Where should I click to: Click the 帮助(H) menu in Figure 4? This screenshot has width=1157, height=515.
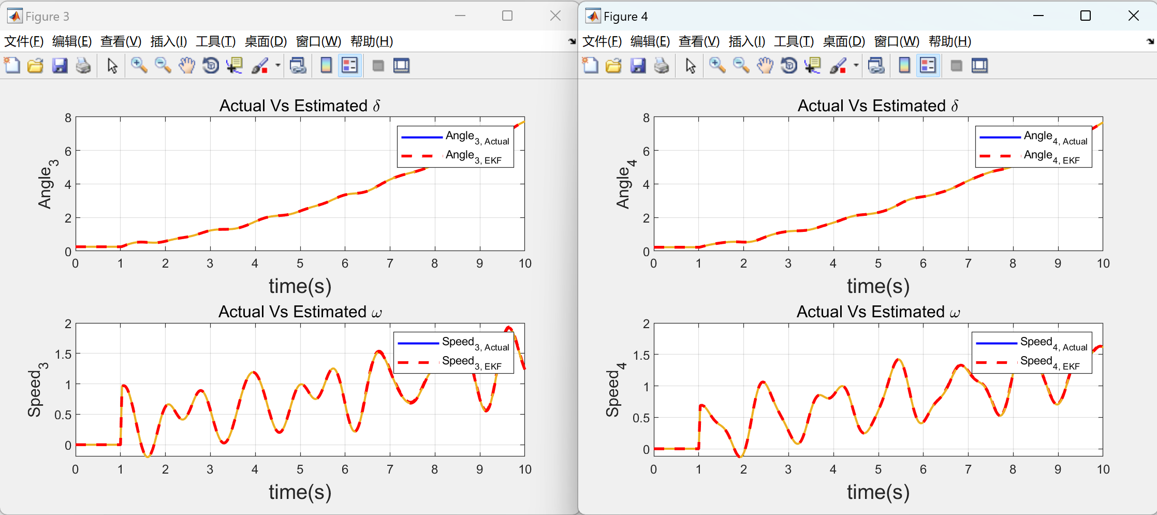[949, 41]
